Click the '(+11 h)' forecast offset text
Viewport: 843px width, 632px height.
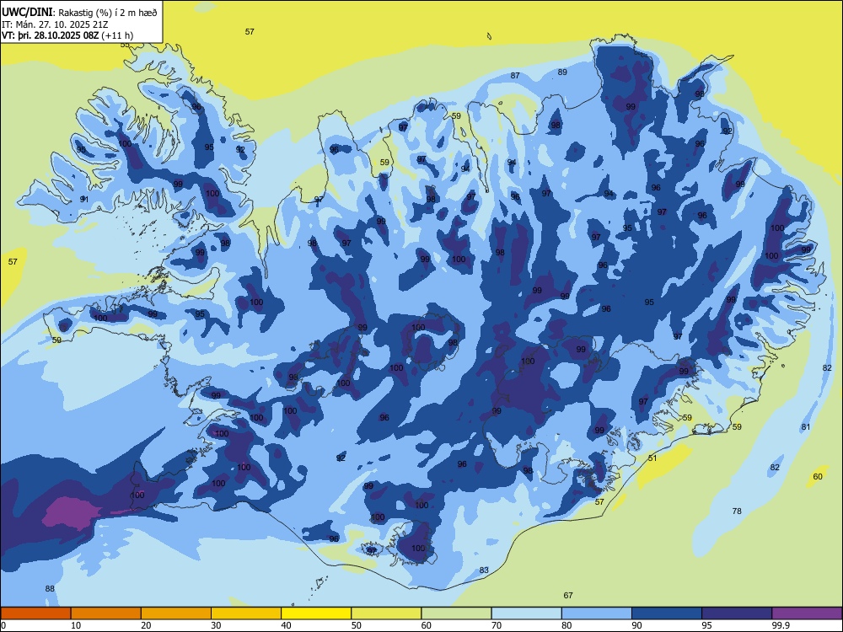coord(117,35)
